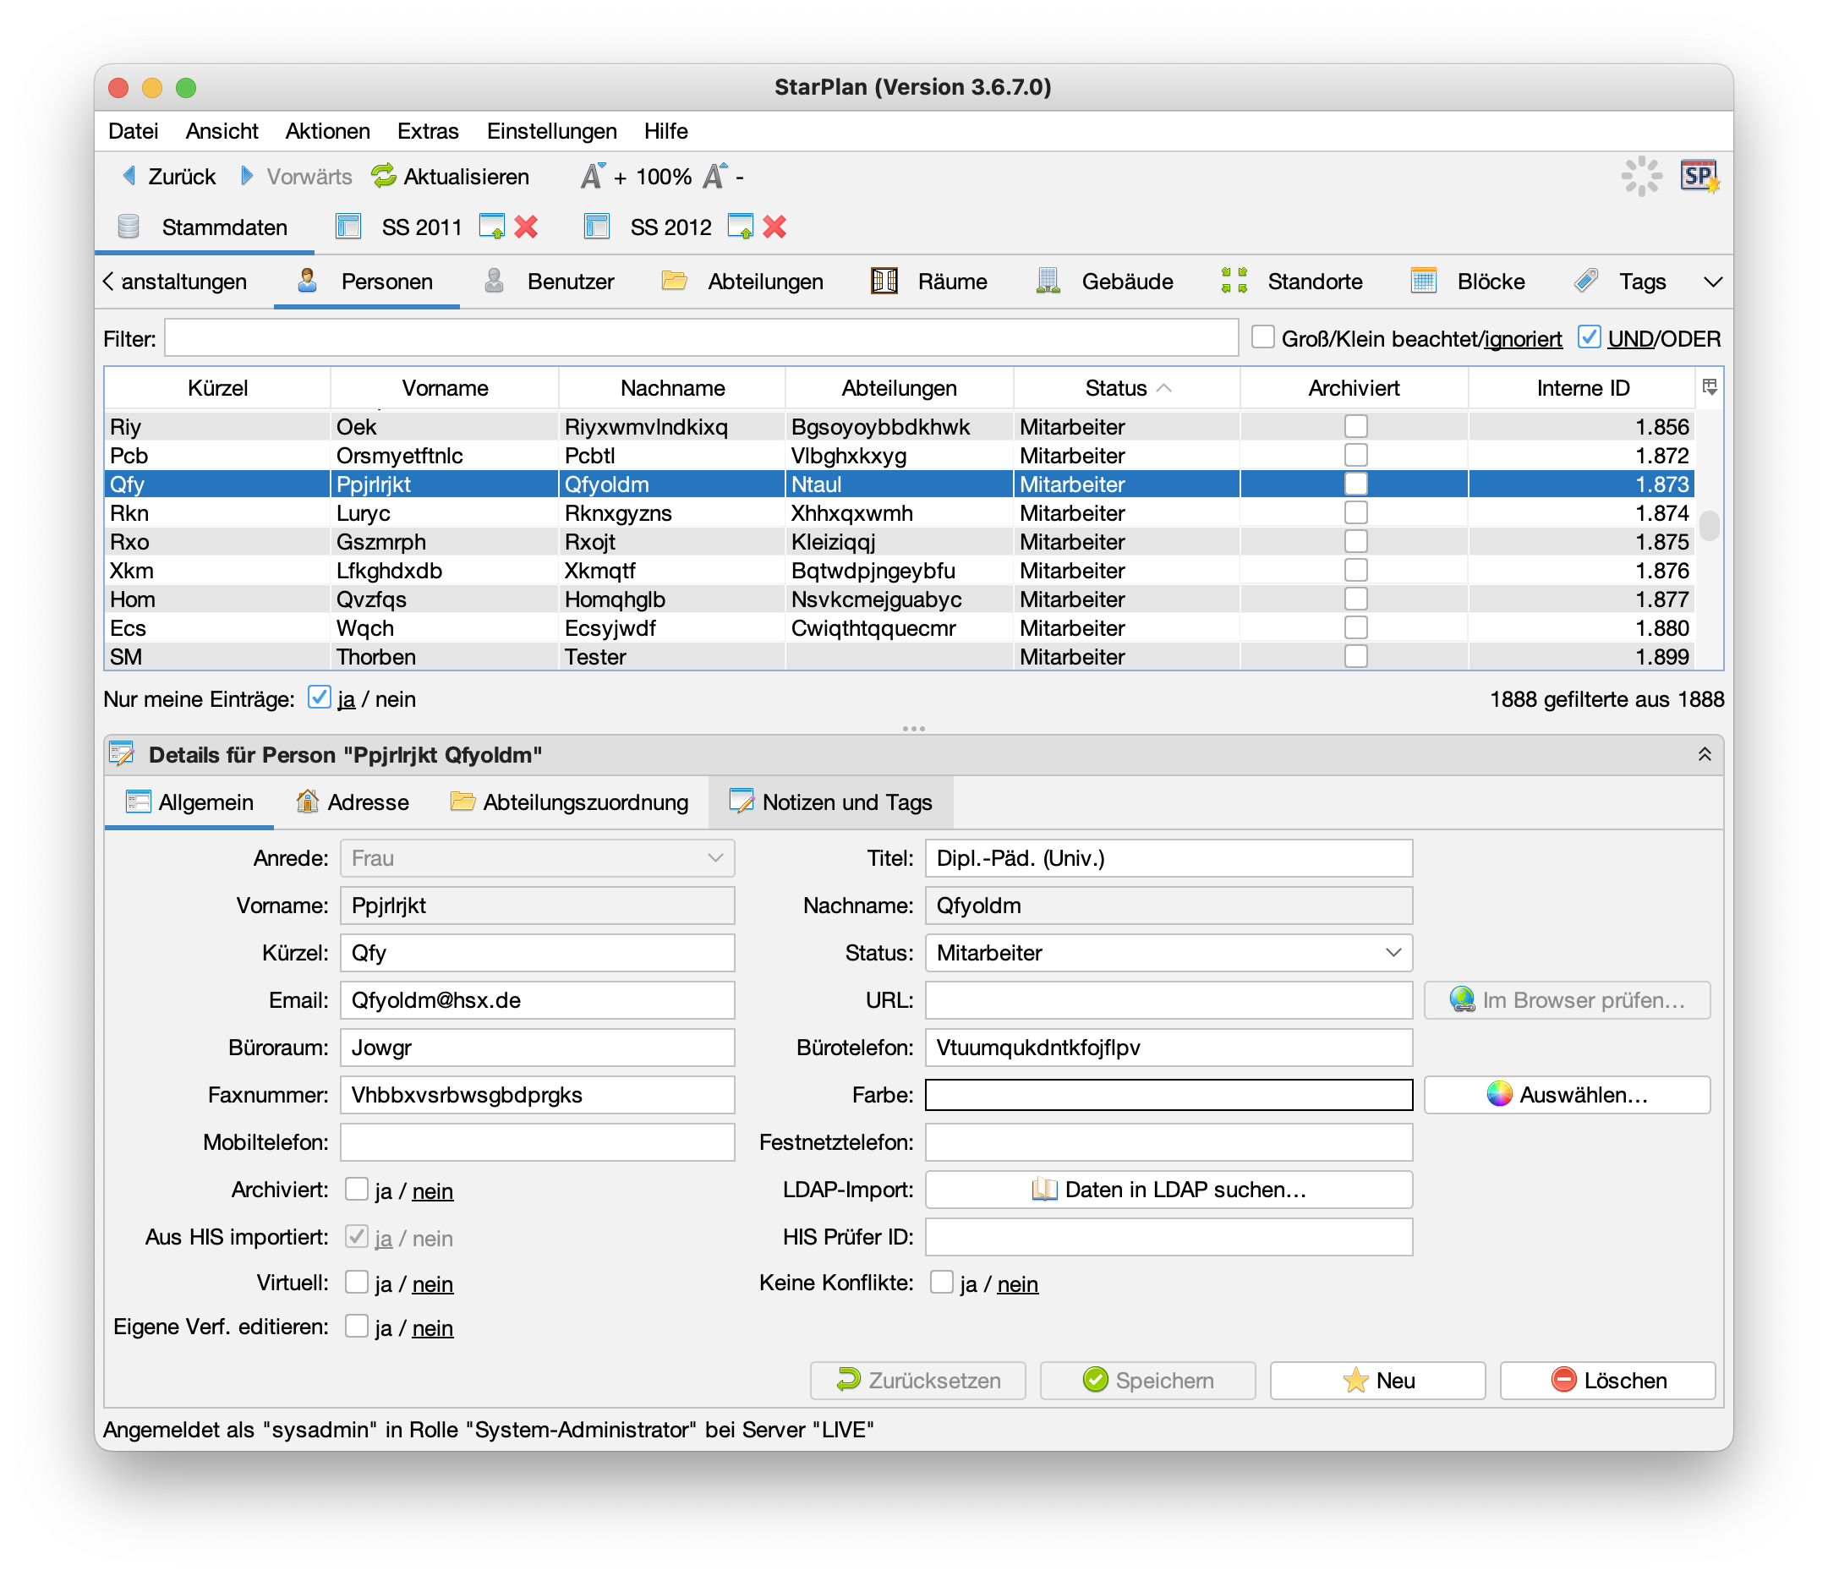Click the Löschen button
This screenshot has width=1828, height=1576.
click(1606, 1380)
